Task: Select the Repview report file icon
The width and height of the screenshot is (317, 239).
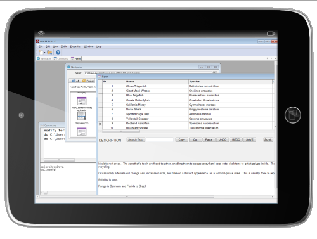Action: pyautogui.click(x=82, y=116)
